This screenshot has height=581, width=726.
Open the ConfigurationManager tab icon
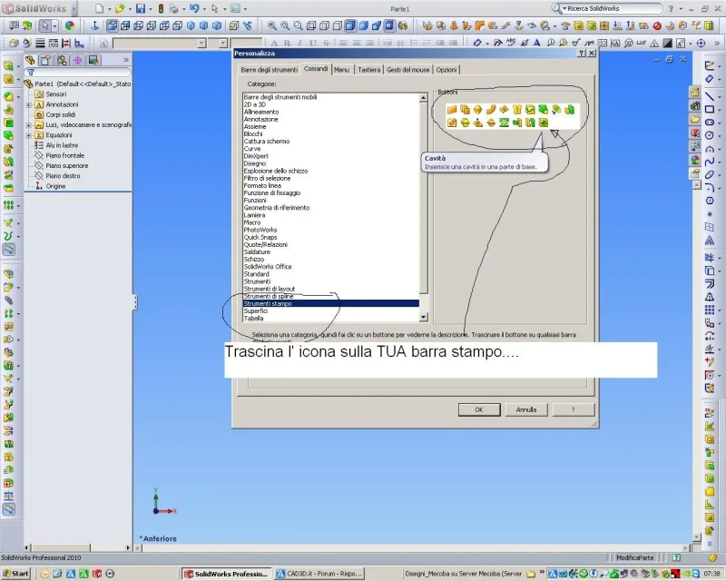pos(62,60)
